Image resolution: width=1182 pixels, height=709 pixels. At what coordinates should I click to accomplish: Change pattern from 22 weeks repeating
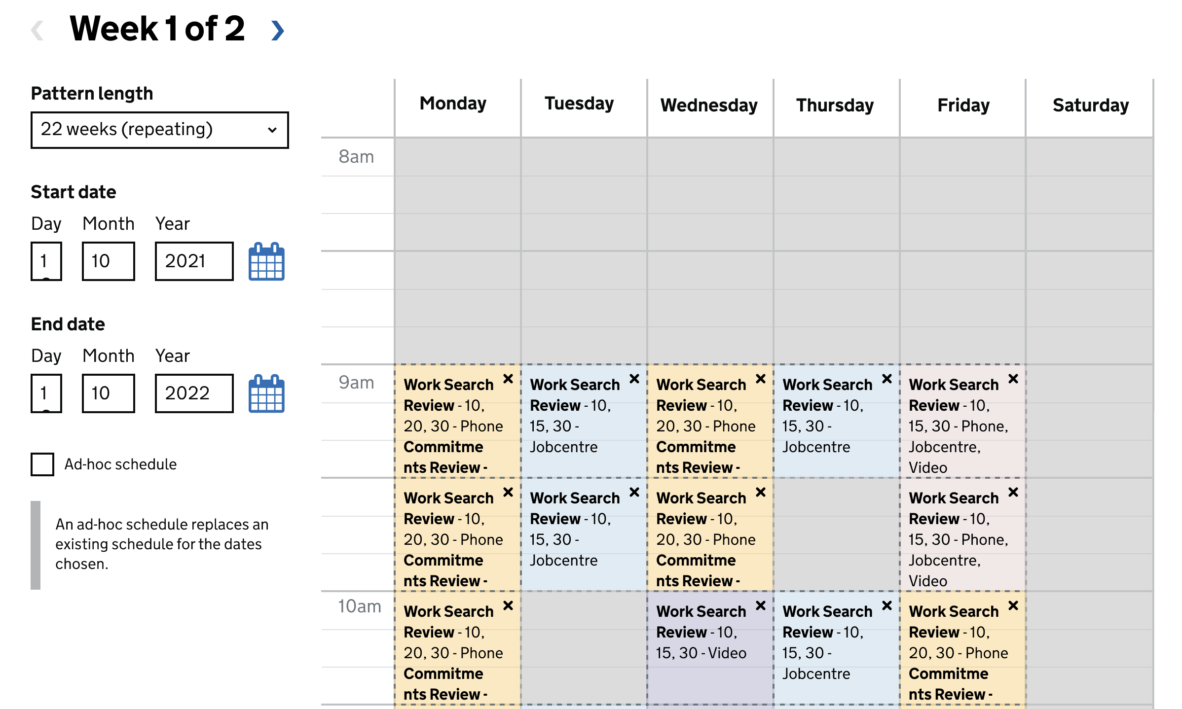(159, 130)
